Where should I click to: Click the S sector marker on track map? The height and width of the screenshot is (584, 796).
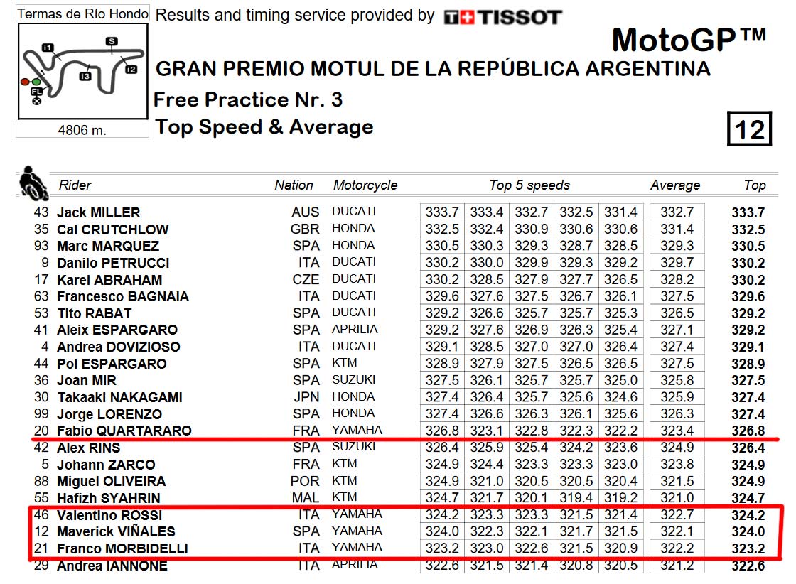click(112, 42)
